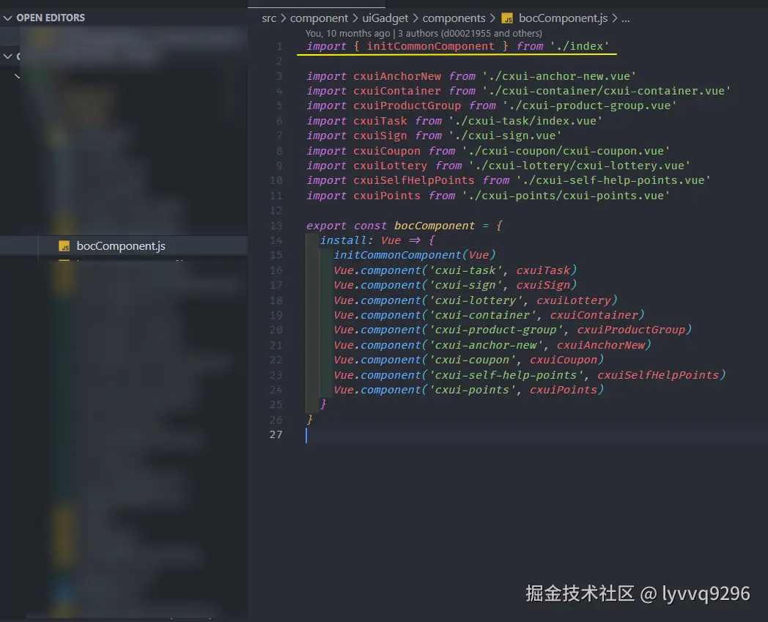Click the './index' import path on line 1
Screen dimensions: 768x622
(580, 46)
